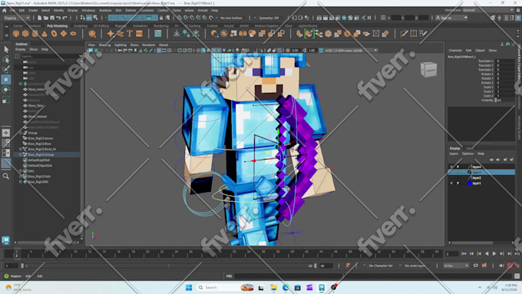Open the Deform menu
522x294 pixels.
(130, 10)
